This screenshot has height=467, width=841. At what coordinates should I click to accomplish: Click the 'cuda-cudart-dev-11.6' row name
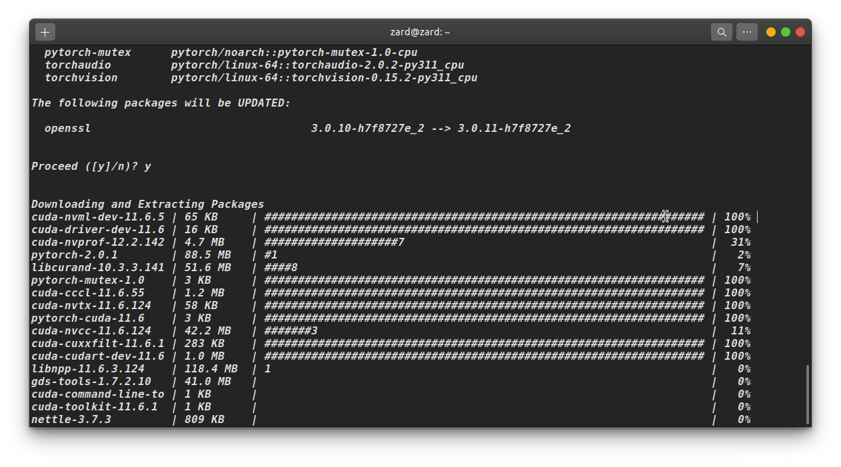coord(98,356)
